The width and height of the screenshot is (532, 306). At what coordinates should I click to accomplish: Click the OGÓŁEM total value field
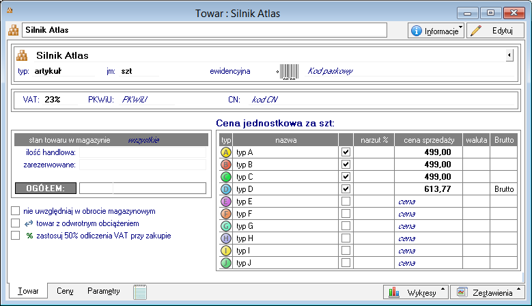(143, 189)
